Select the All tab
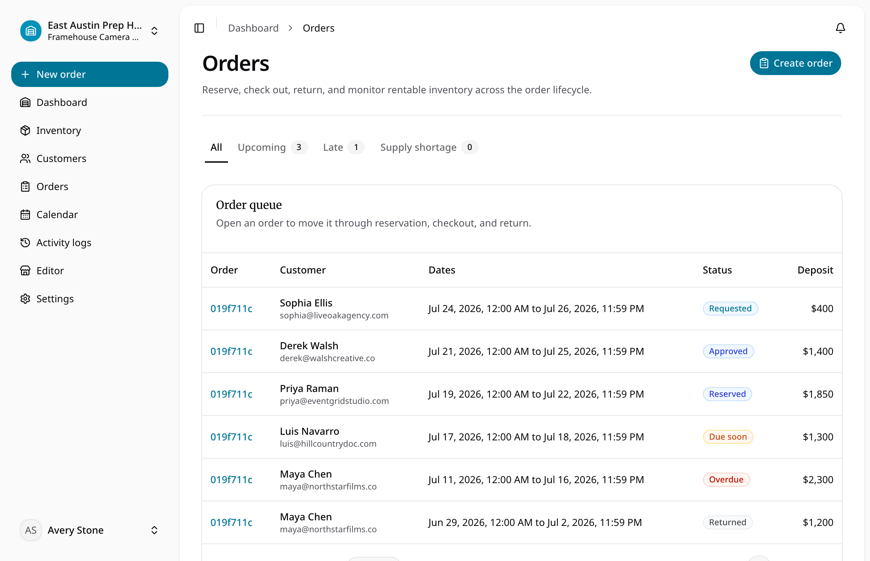The height and width of the screenshot is (561, 870). coord(216,147)
